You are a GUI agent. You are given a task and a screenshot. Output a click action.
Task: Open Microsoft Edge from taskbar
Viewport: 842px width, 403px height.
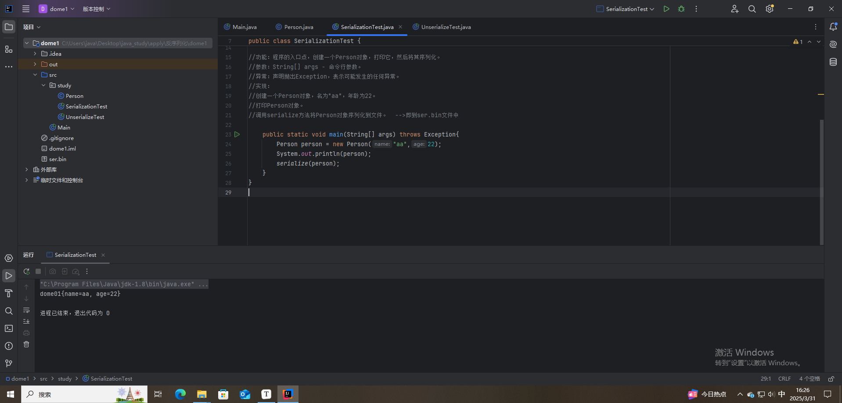pyautogui.click(x=180, y=394)
